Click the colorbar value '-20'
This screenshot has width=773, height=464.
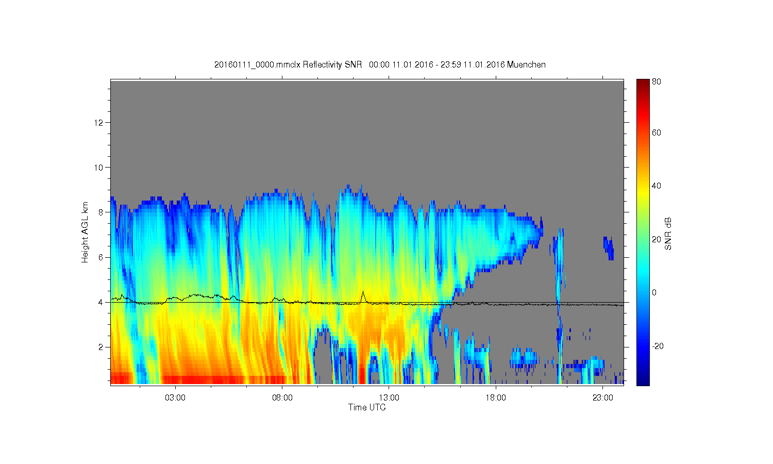658,346
